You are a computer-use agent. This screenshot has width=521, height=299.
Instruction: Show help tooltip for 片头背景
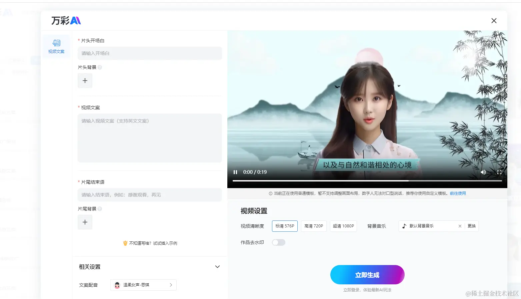[x=100, y=67]
